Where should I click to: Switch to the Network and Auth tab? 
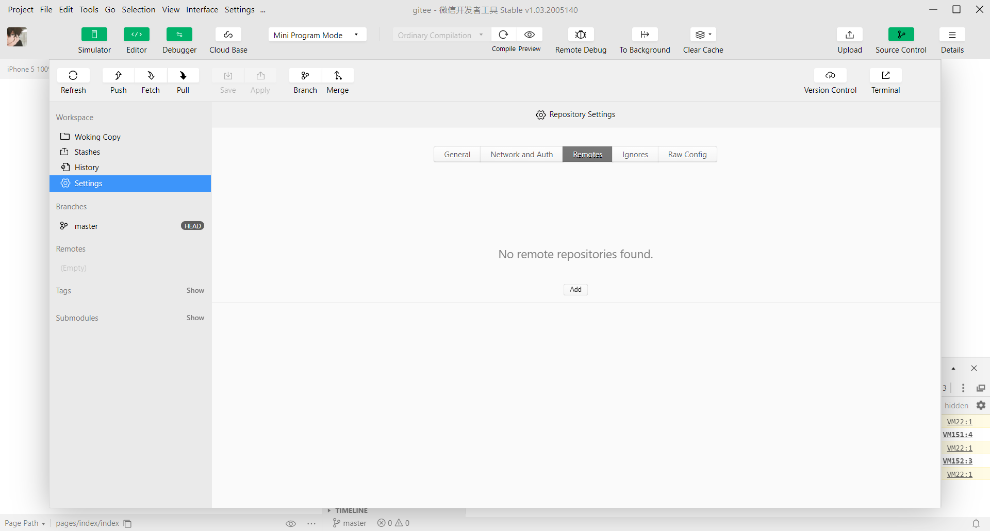[x=521, y=155]
